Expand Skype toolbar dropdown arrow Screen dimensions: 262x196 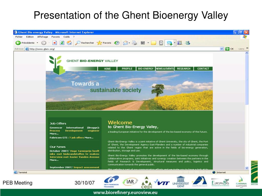174,43
